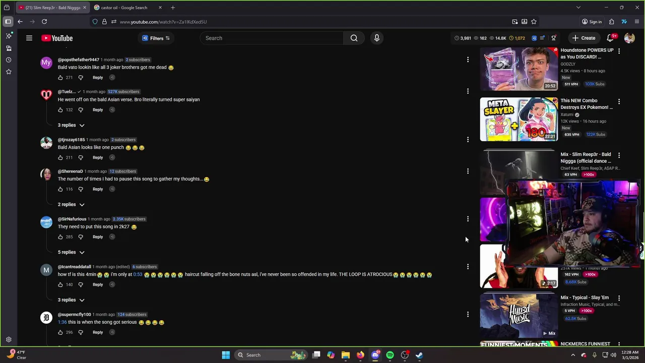Like the @popsthefather9447 comment
645x363 pixels.
[60, 78]
